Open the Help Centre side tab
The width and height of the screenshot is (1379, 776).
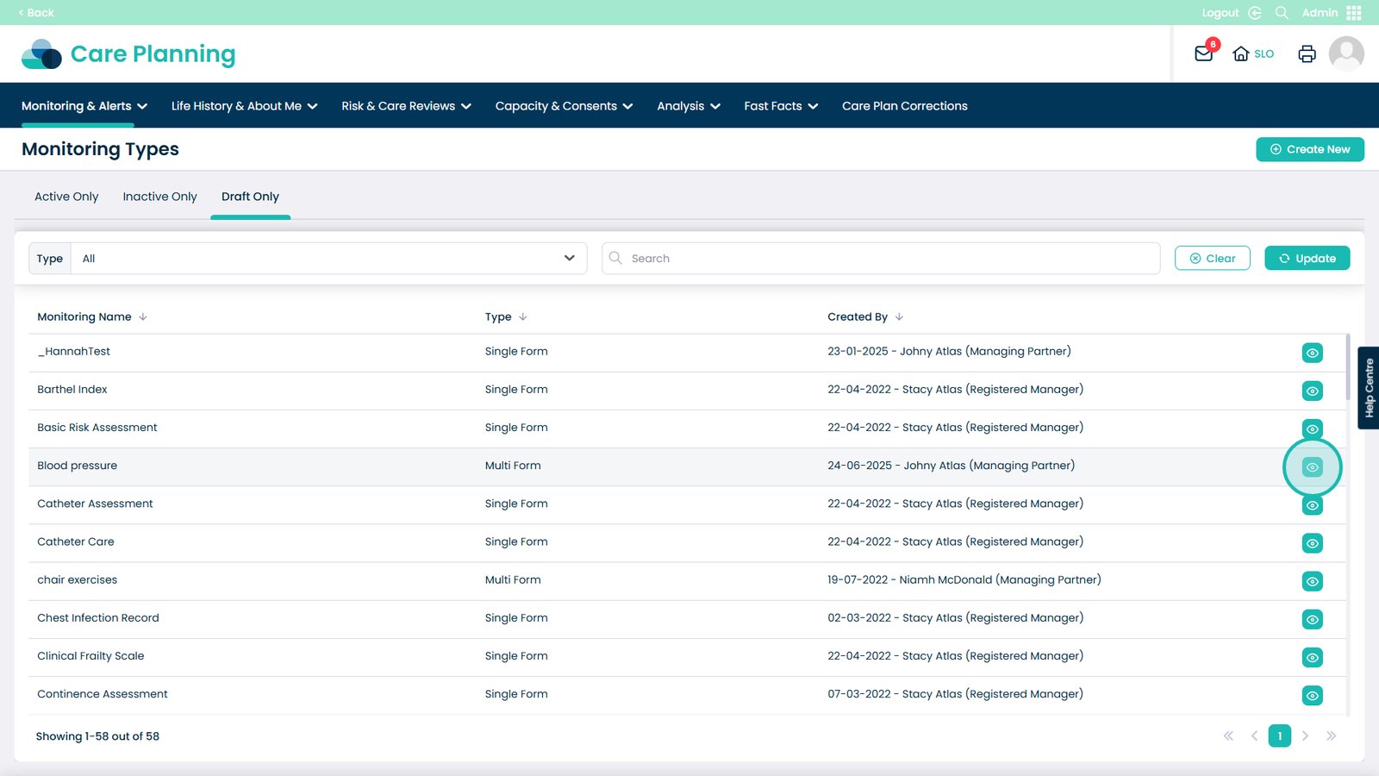coord(1368,388)
